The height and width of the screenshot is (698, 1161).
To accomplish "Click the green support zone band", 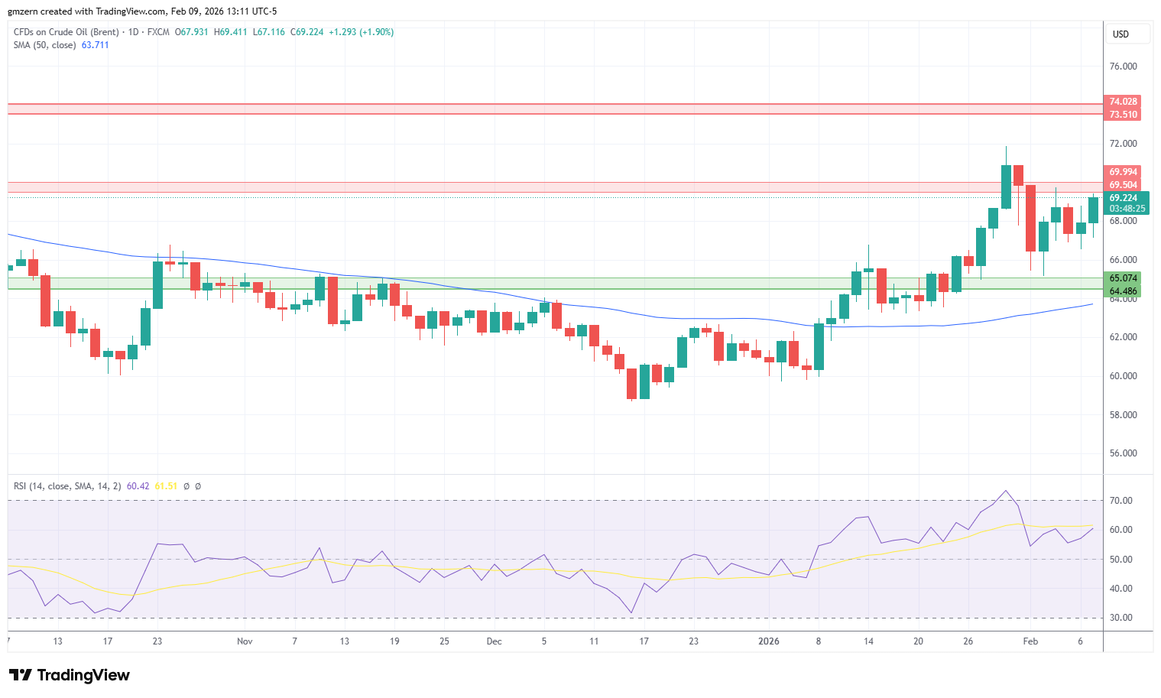I will coord(555,284).
